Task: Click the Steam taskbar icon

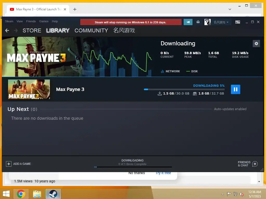Action: 53,194
